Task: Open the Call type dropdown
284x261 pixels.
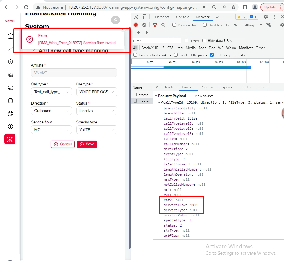Action: [51, 92]
